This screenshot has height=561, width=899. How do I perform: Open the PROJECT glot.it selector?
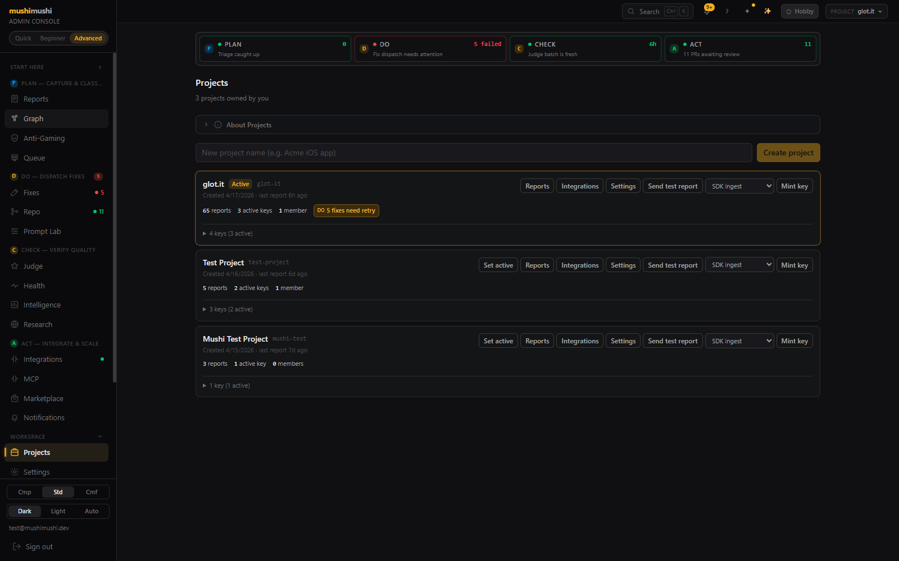coord(856,11)
